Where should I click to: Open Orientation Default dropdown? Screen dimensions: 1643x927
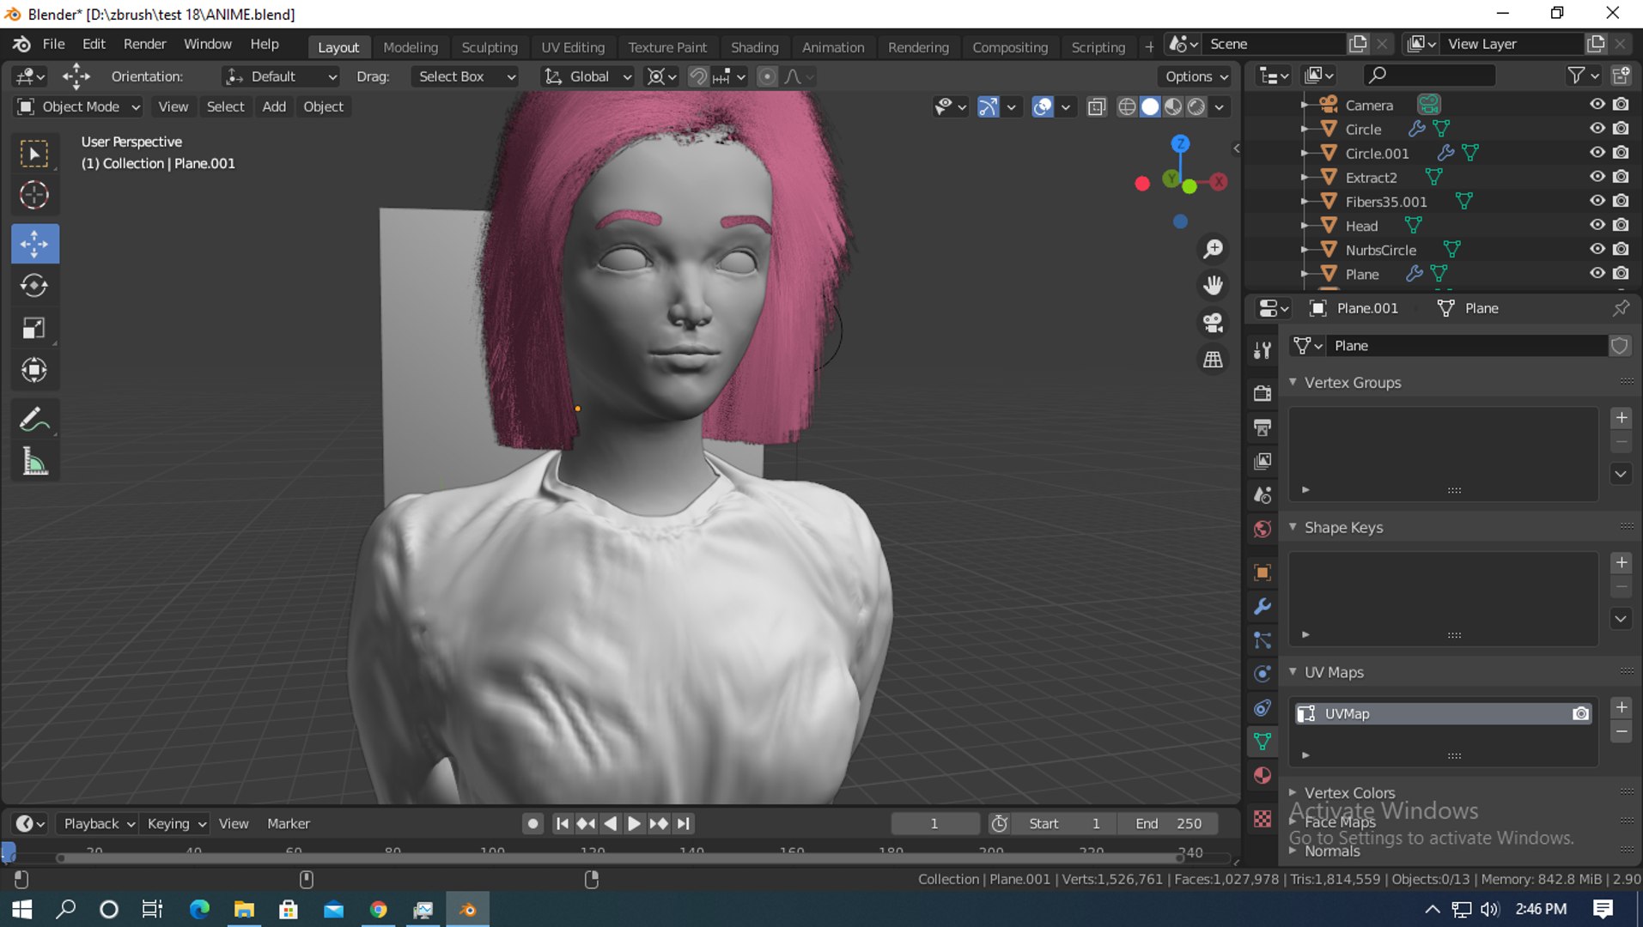point(281,76)
